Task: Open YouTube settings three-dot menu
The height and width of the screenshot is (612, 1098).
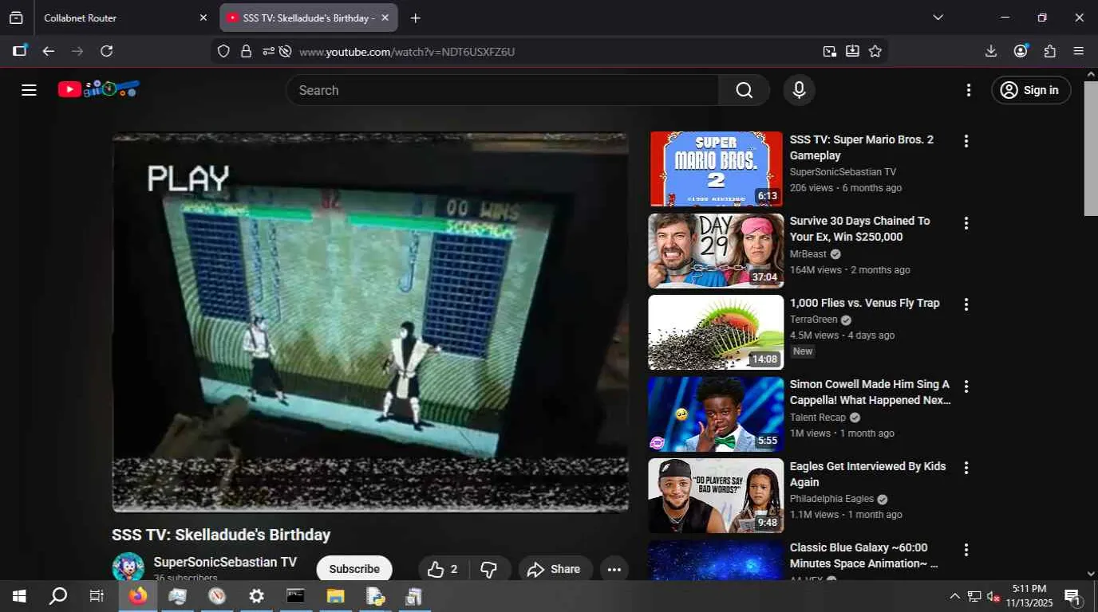Action: pos(969,90)
